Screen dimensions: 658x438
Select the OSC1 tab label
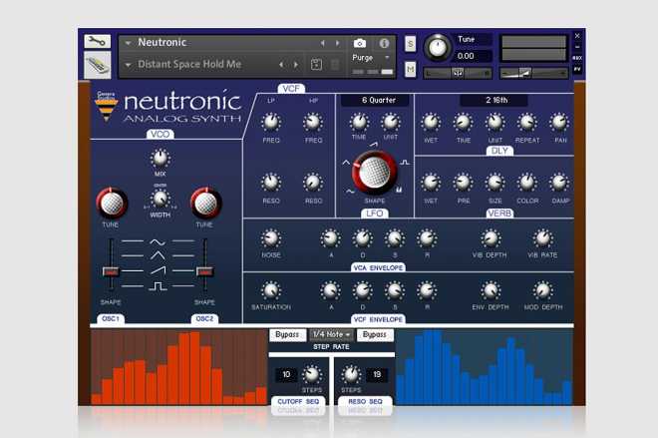(x=110, y=319)
